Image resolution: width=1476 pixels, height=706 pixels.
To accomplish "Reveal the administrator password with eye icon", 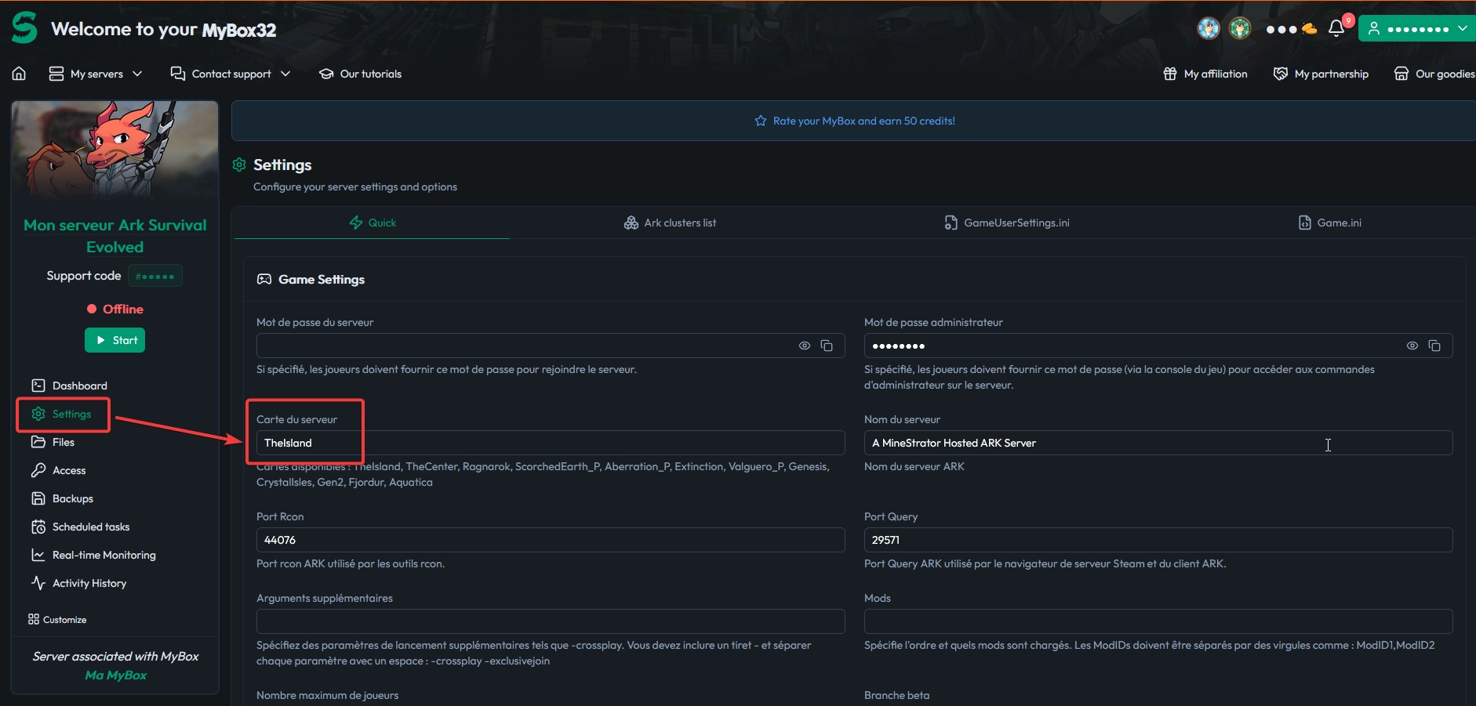I will (1412, 346).
